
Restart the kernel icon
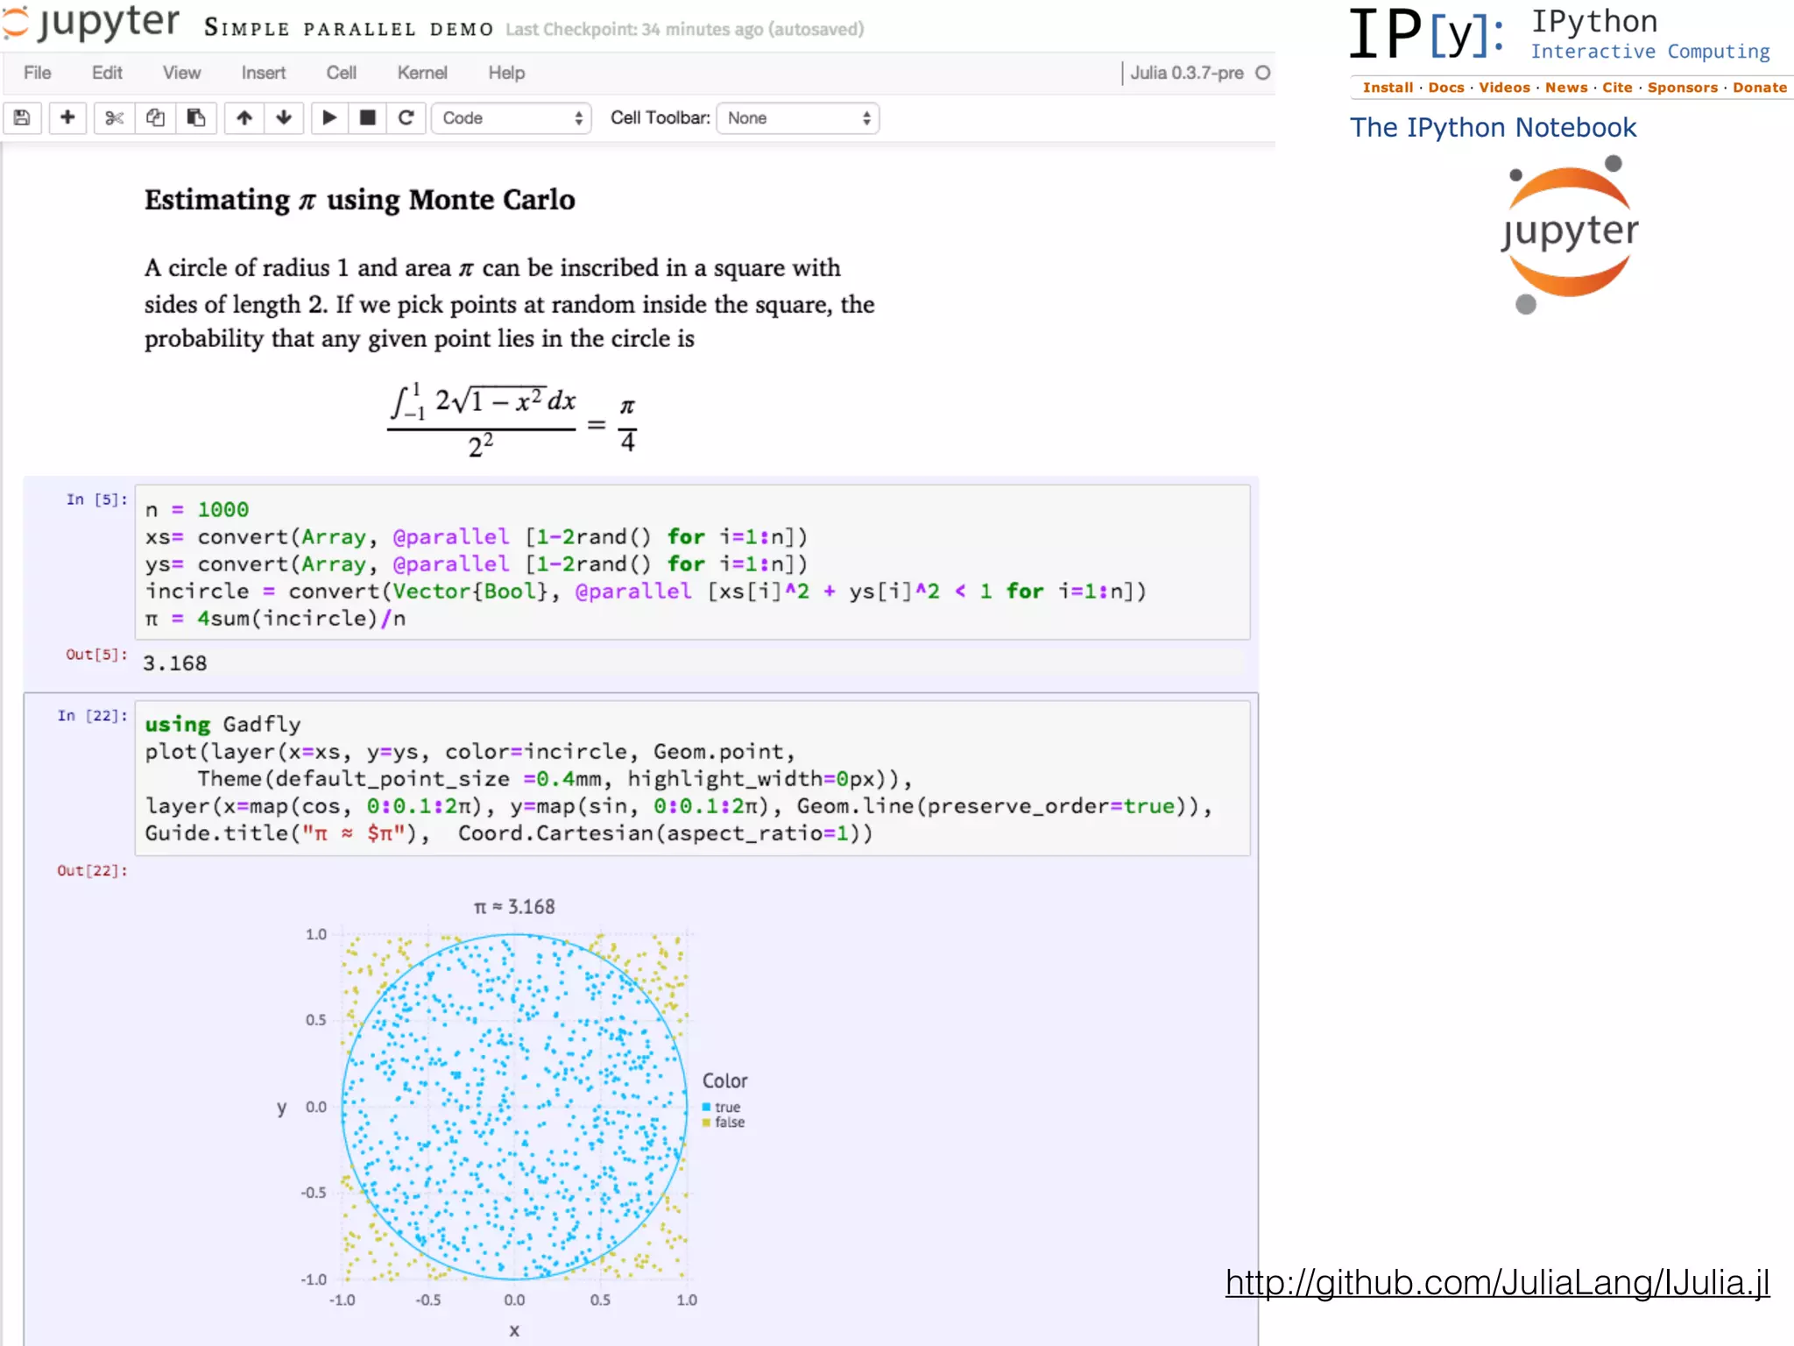406,118
